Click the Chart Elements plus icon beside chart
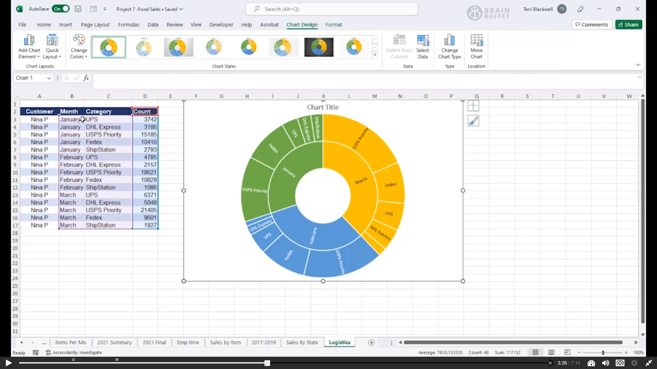Viewport: 657px width, 369px height. point(474,106)
